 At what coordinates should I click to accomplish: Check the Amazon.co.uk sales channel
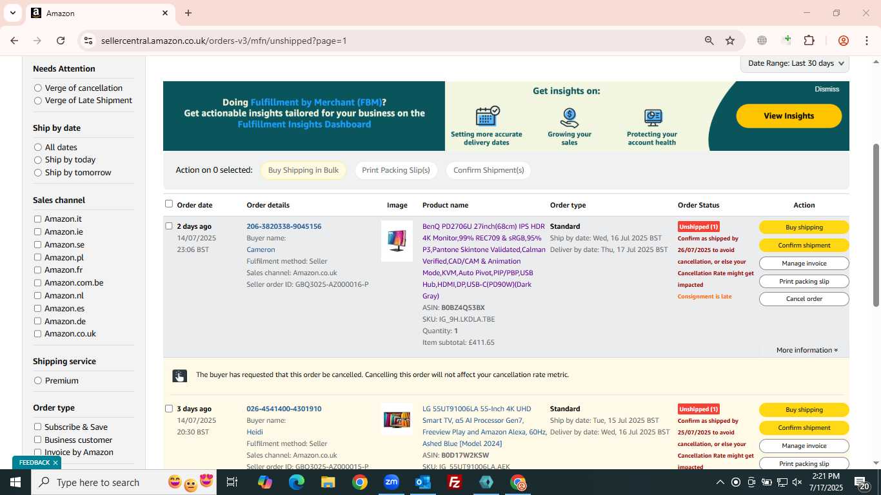point(37,334)
